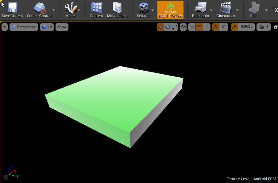278x183 pixels.
Task: Click the help question mark icon
Action: tap(6, 177)
